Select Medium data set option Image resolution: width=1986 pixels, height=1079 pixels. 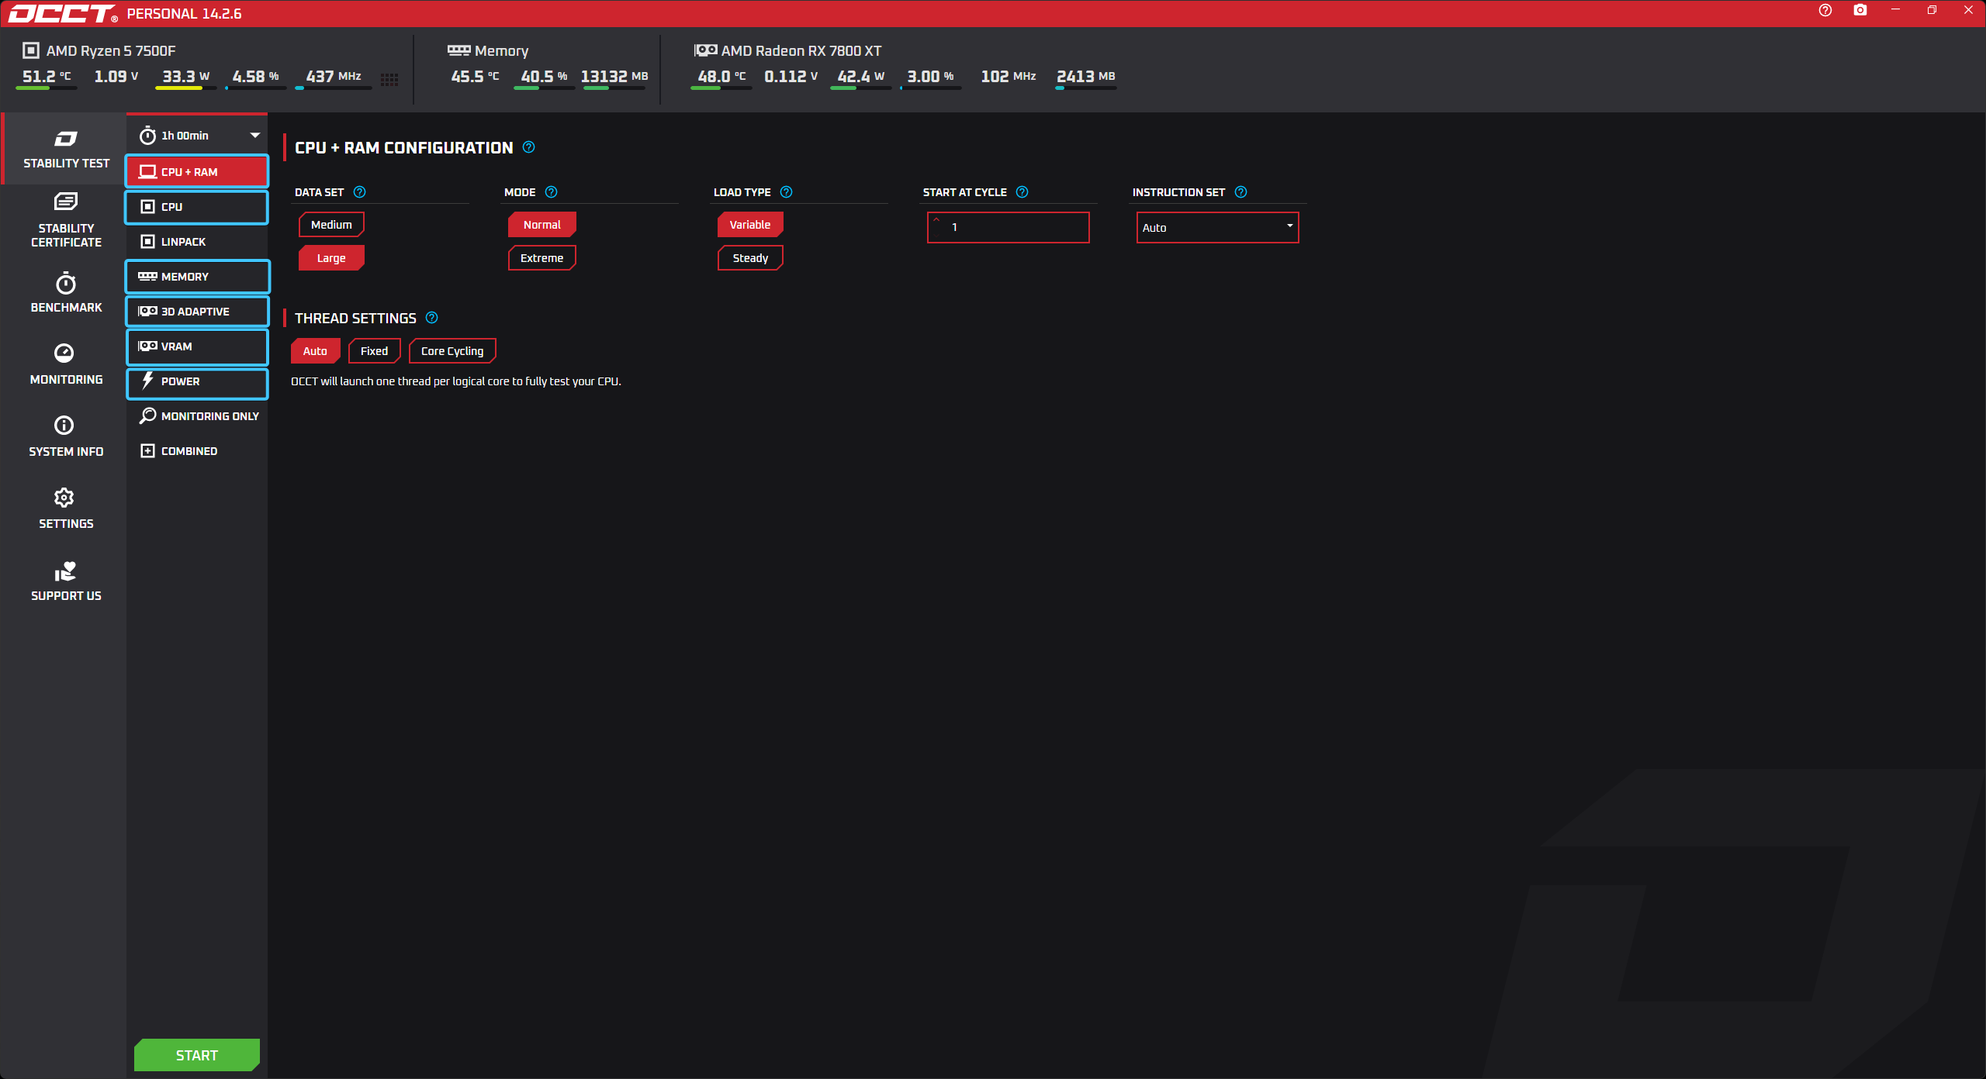pos(331,225)
